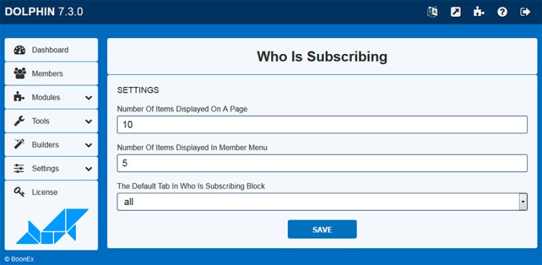542x265 pixels.
Task: Click the DOLPHIN 7.3.0 header title
Action: (x=44, y=11)
